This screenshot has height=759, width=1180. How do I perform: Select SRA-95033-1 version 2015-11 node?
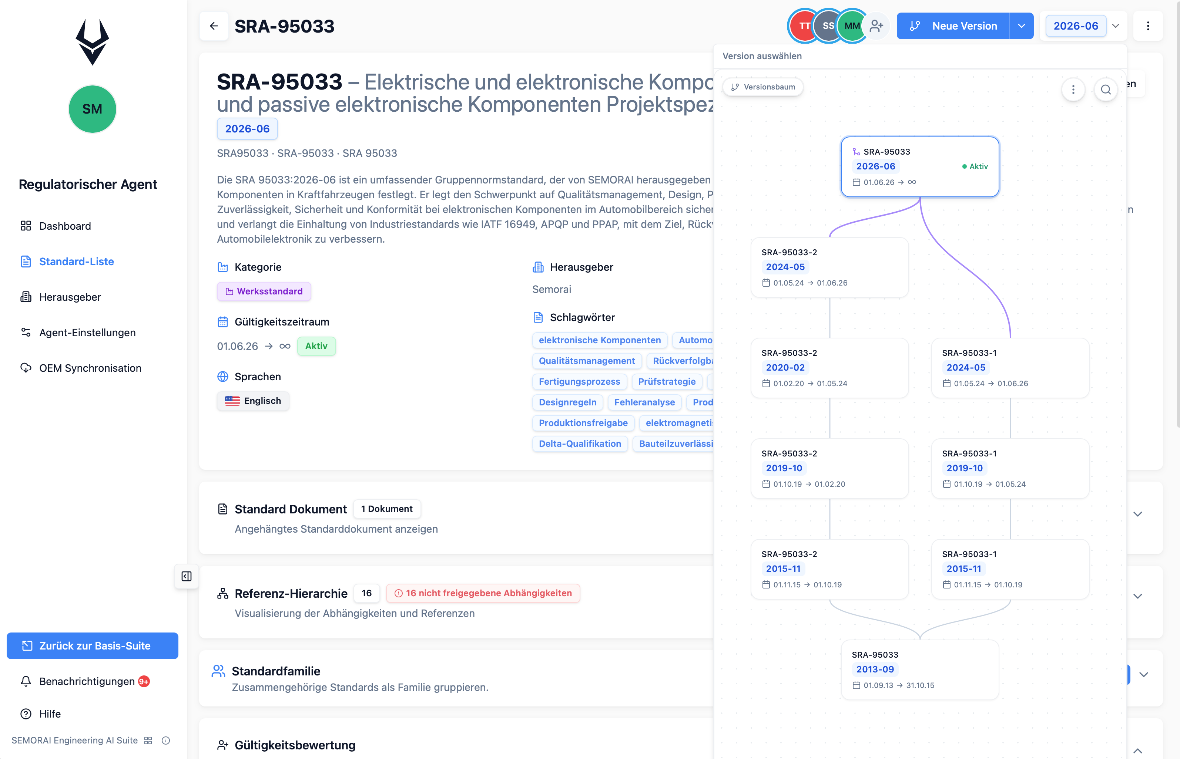coord(1010,569)
